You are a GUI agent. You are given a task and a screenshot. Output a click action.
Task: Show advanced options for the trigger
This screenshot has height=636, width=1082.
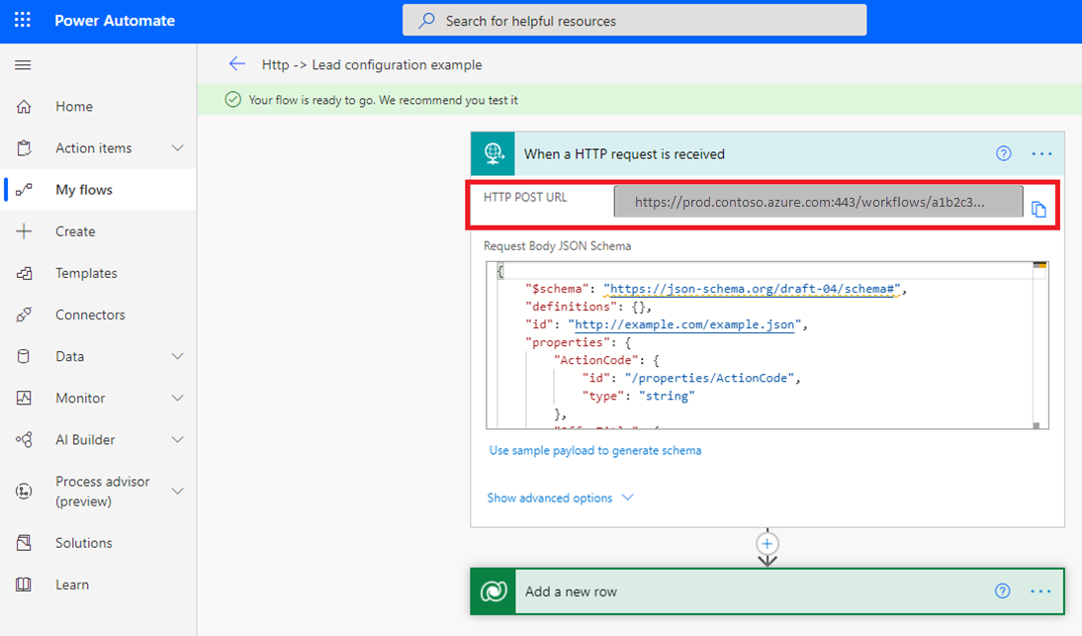[560, 498]
